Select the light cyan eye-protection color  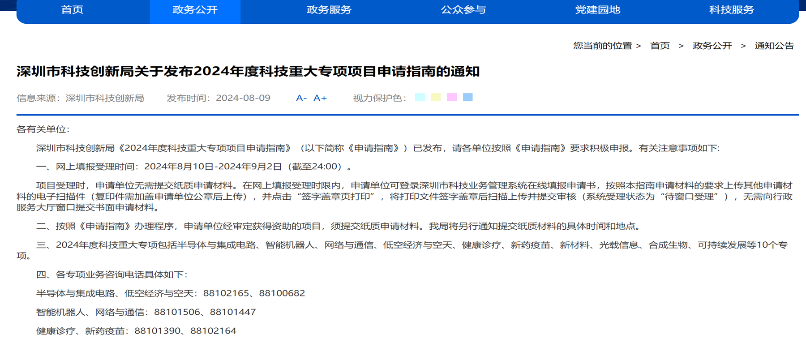[420, 97]
